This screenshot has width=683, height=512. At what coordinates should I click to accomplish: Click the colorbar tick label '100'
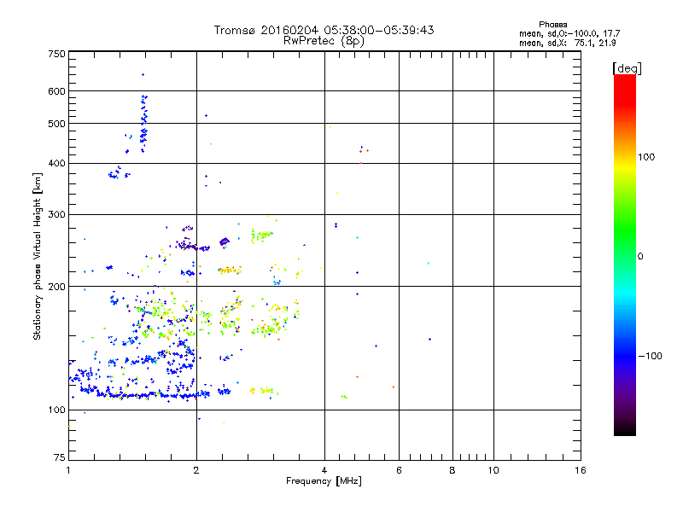[646, 157]
